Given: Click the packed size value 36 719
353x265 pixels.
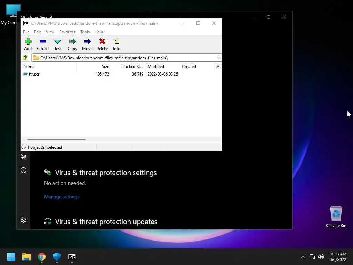Looking at the screenshot, I should [x=138, y=74].
